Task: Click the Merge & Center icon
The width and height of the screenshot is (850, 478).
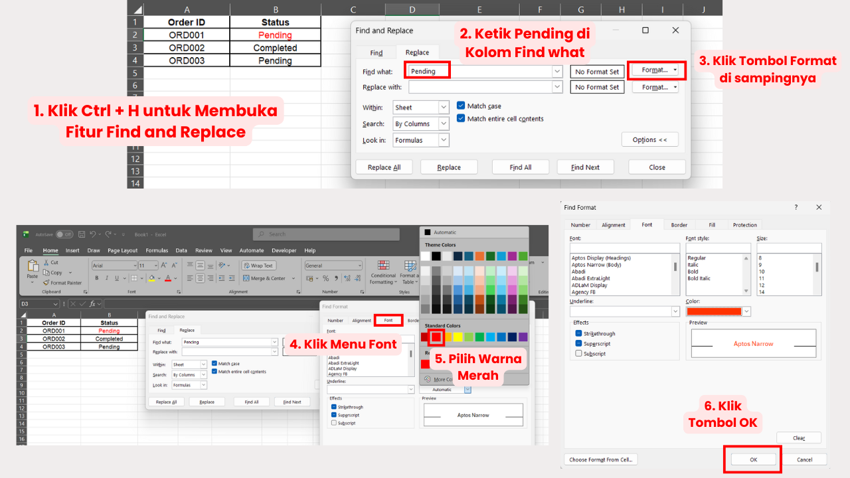Action: tap(264, 278)
